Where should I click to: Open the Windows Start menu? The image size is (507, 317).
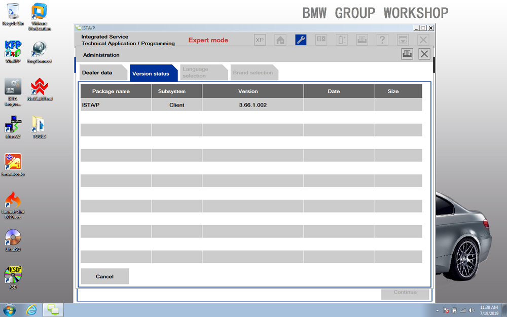(x=9, y=310)
